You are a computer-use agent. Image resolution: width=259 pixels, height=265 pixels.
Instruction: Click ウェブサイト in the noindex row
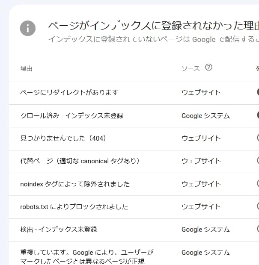coord(201,184)
